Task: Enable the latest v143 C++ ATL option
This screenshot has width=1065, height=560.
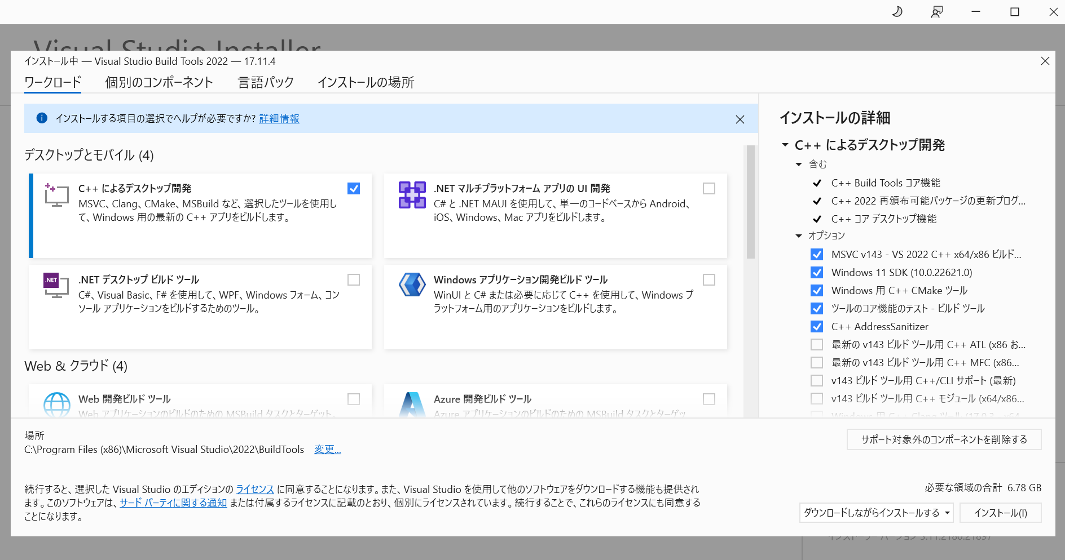Action: (x=817, y=344)
